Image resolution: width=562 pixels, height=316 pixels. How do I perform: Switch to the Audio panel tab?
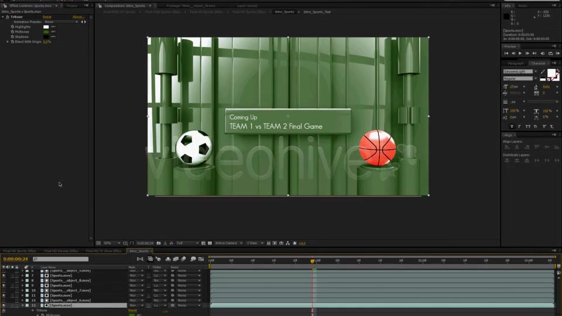[523, 6]
